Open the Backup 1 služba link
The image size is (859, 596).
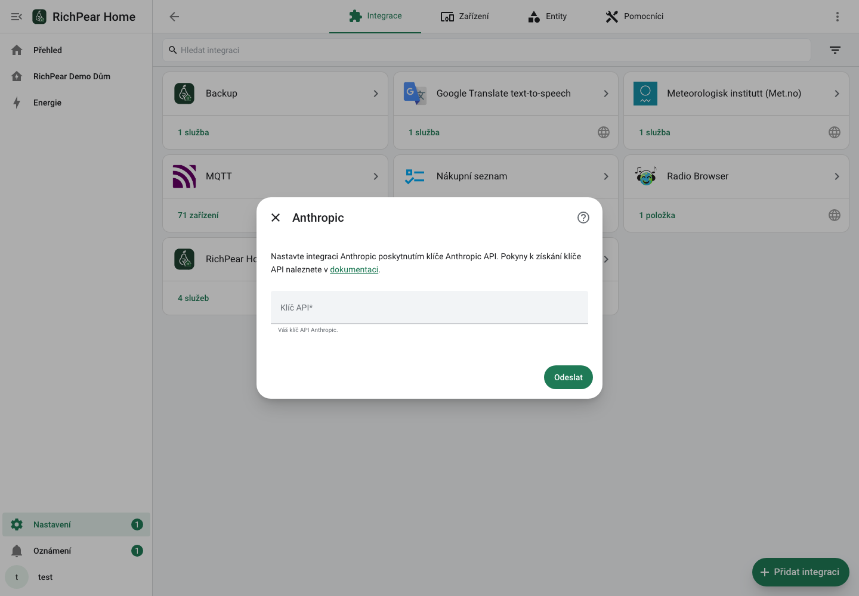click(x=193, y=132)
